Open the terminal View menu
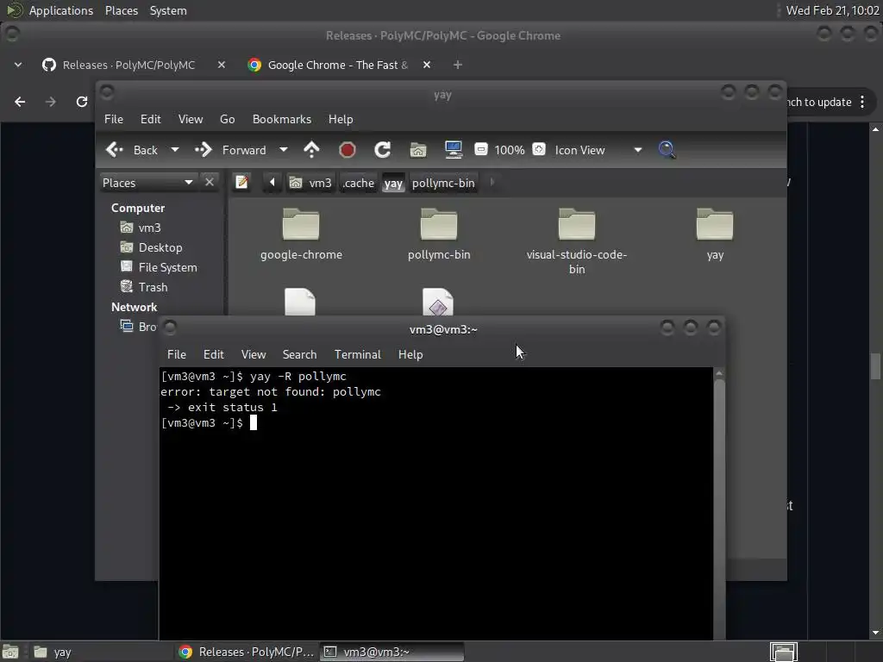Image resolution: width=883 pixels, height=662 pixels. [254, 354]
